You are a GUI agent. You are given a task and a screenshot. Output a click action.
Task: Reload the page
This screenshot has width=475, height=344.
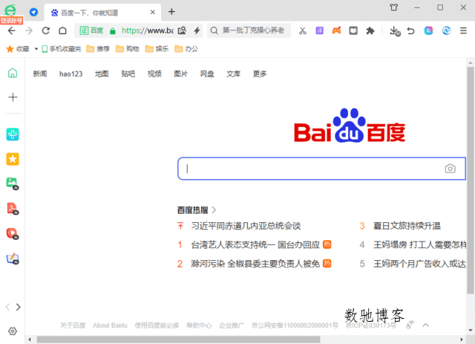[x=46, y=30]
